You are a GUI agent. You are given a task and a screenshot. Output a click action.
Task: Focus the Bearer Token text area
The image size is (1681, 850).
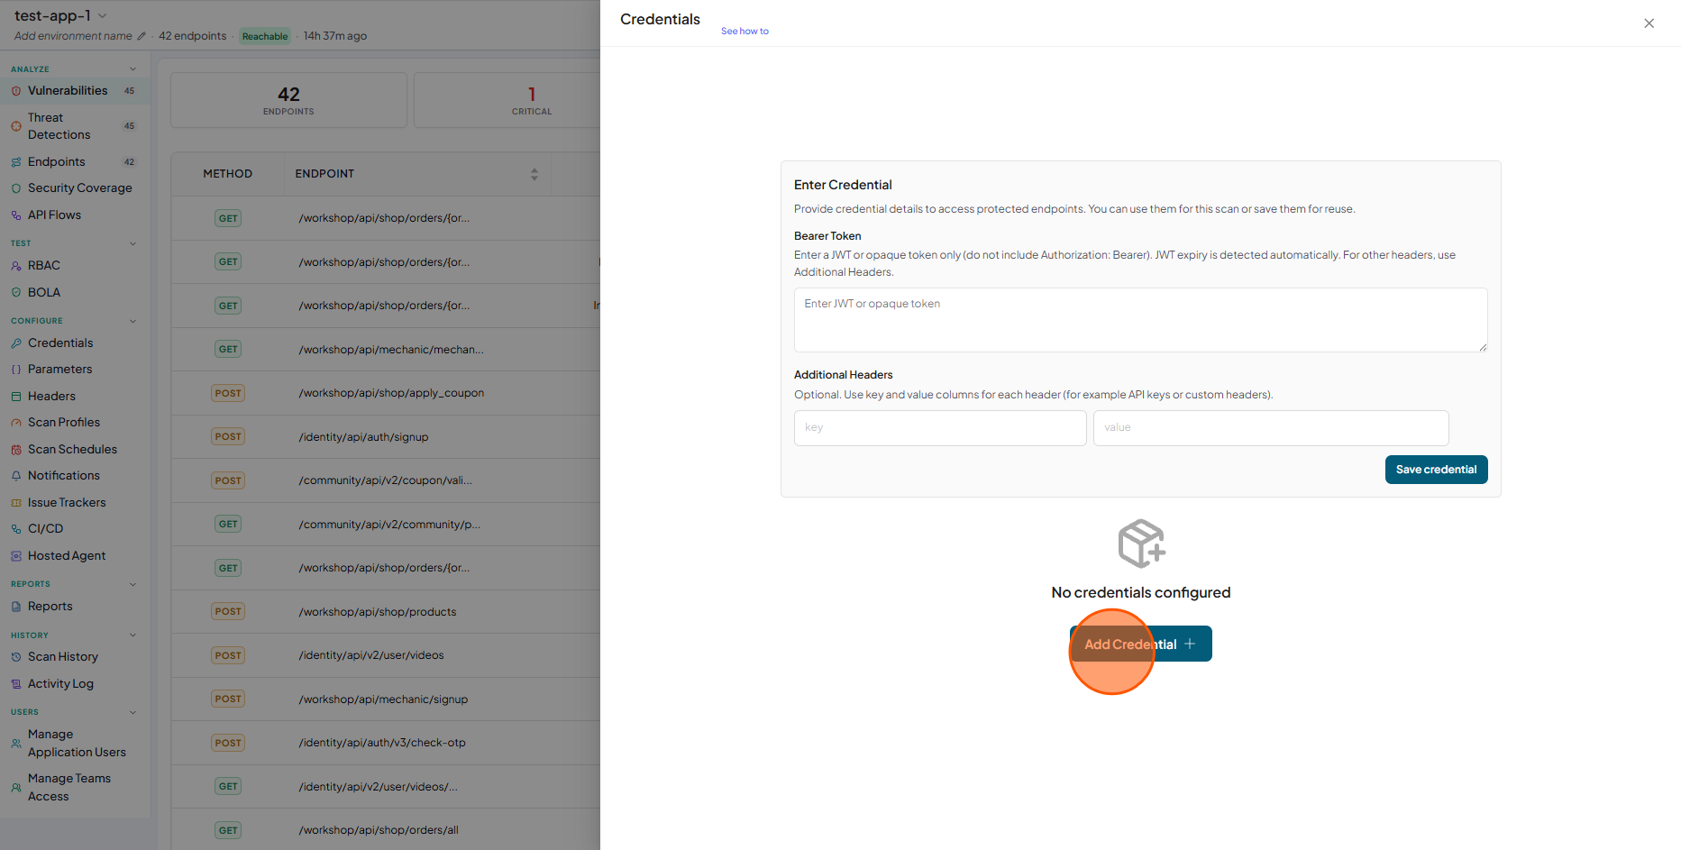(1140, 320)
